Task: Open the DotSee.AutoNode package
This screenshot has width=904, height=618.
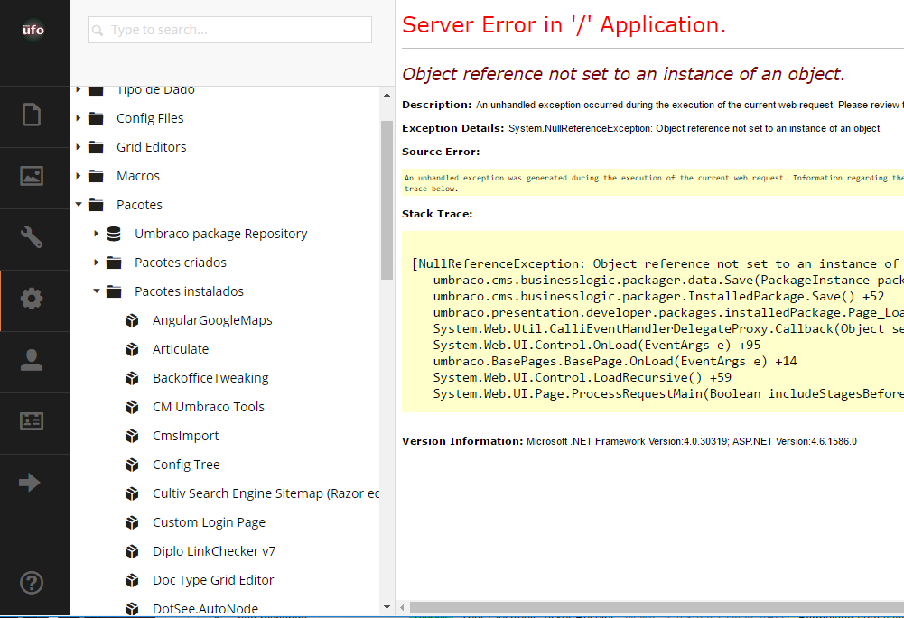Action: coord(205,609)
